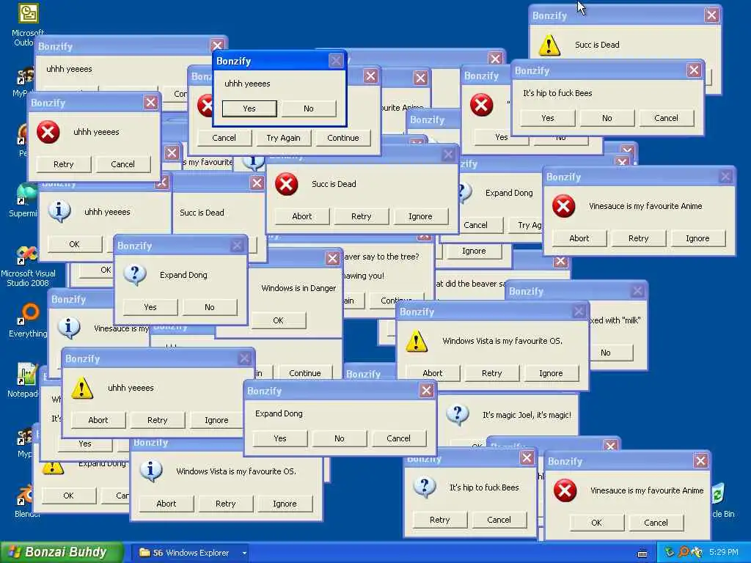Click the orange magnifier Everything tray icon
Image resolution: width=751 pixels, height=563 pixels.
tap(684, 553)
